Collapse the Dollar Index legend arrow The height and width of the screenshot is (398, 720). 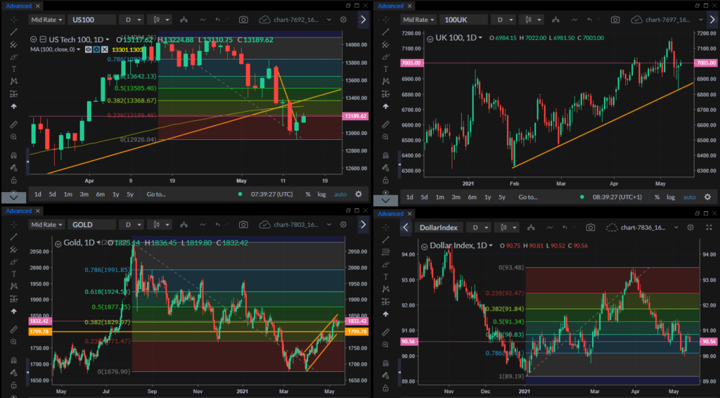(424, 247)
